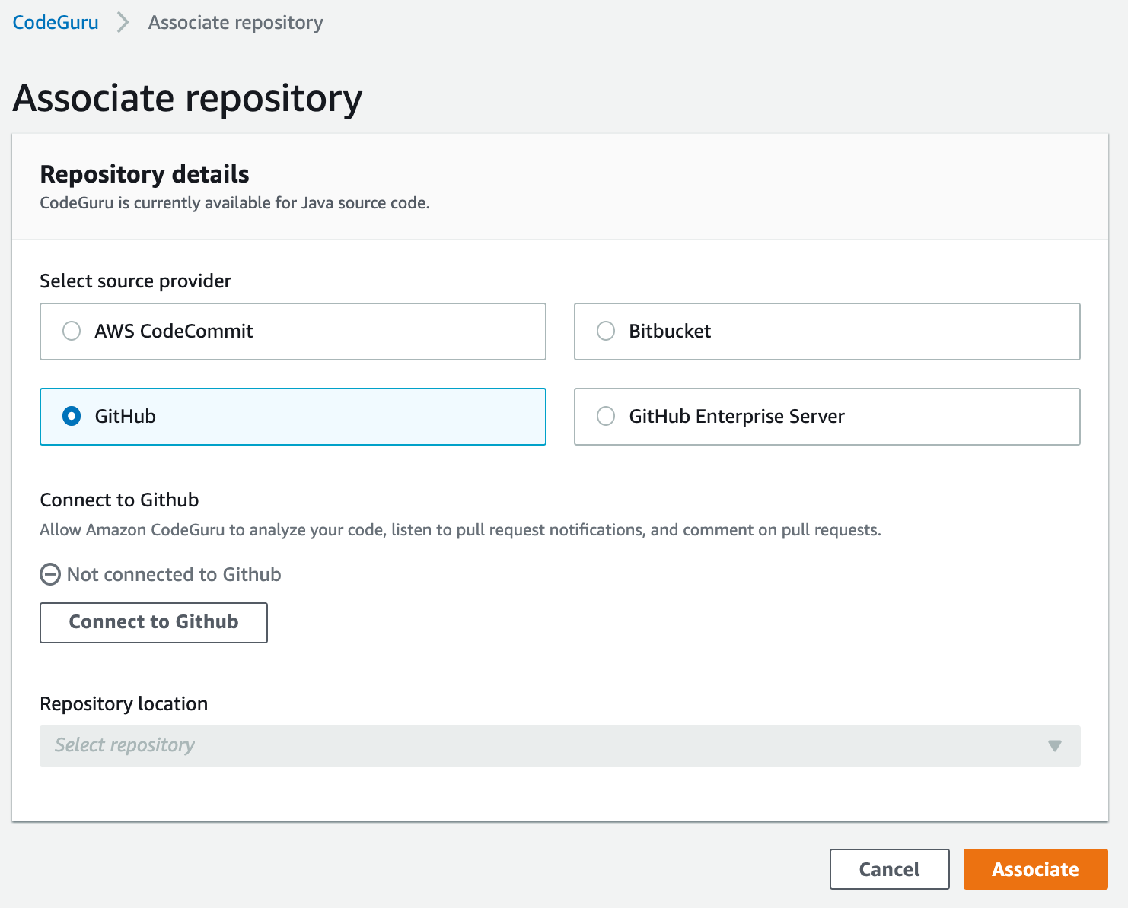Click the breadcrumb chevron separator icon
Image resolution: width=1128 pixels, height=908 pixels.
123,23
